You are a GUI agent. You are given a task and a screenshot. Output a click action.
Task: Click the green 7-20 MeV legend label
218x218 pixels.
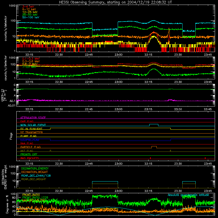[29, 67]
